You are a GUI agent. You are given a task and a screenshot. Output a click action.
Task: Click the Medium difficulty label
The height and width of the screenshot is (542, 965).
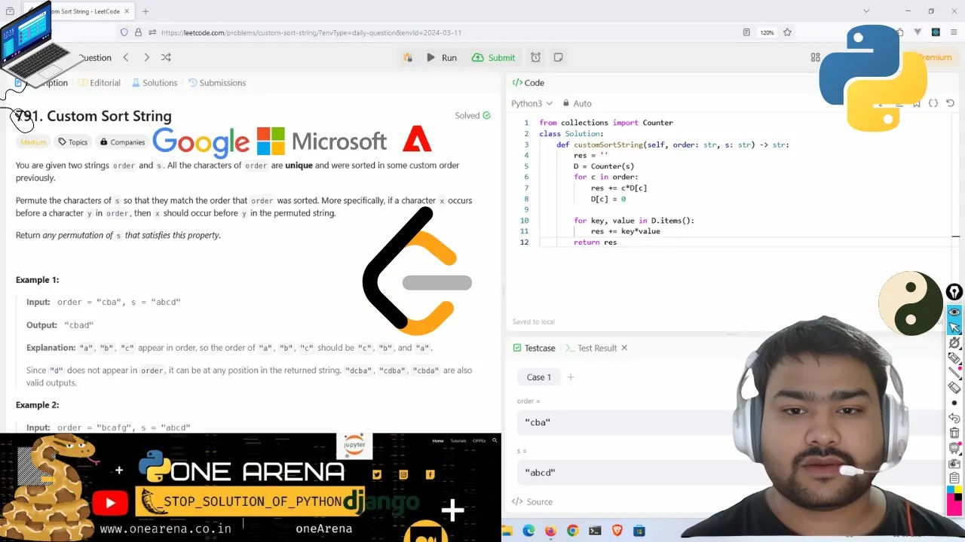pos(33,142)
